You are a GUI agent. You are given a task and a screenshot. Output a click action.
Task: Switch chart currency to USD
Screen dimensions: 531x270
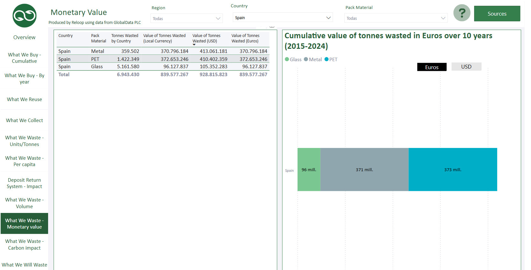[466, 67]
